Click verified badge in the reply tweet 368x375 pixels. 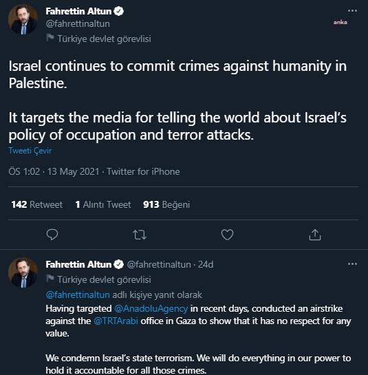click(118, 264)
